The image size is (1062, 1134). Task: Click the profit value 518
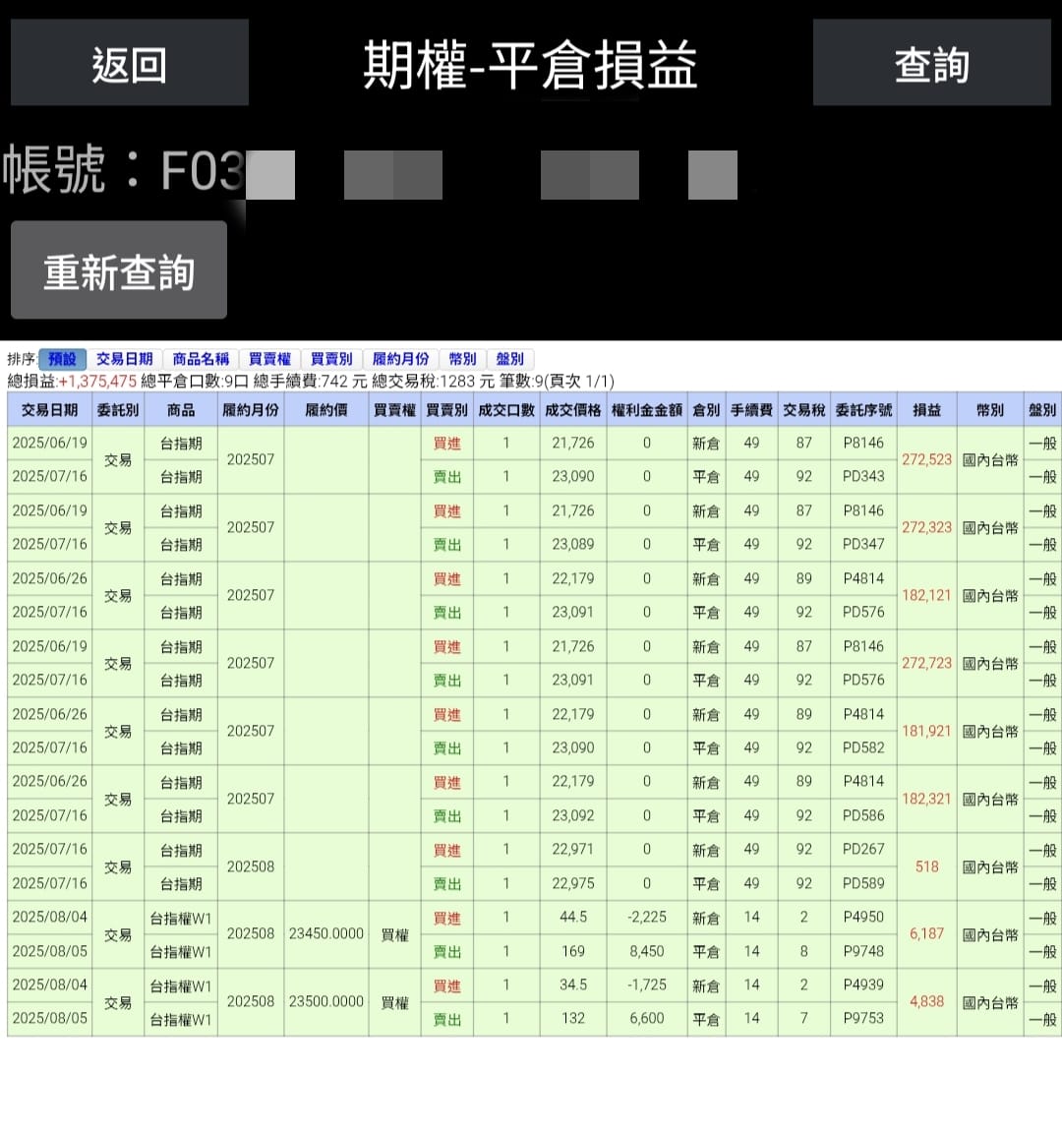point(927,867)
